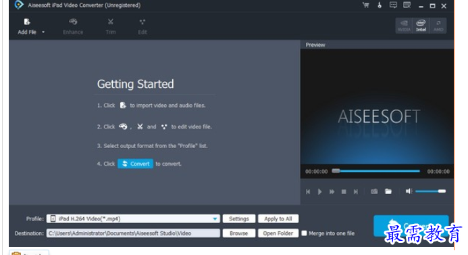Click Apply to All button
This screenshot has width=468, height=255.
[x=278, y=219]
